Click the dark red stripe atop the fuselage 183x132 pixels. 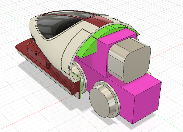coord(99,21)
